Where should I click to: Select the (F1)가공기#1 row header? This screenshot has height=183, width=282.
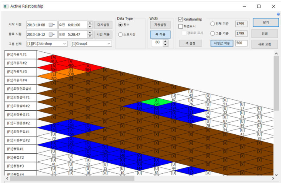tap(20, 55)
